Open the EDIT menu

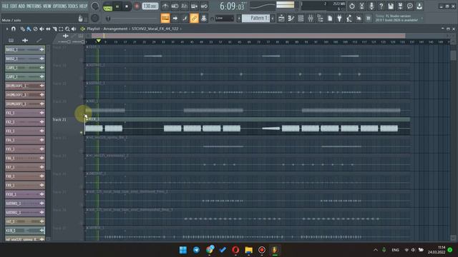[x=14, y=6]
